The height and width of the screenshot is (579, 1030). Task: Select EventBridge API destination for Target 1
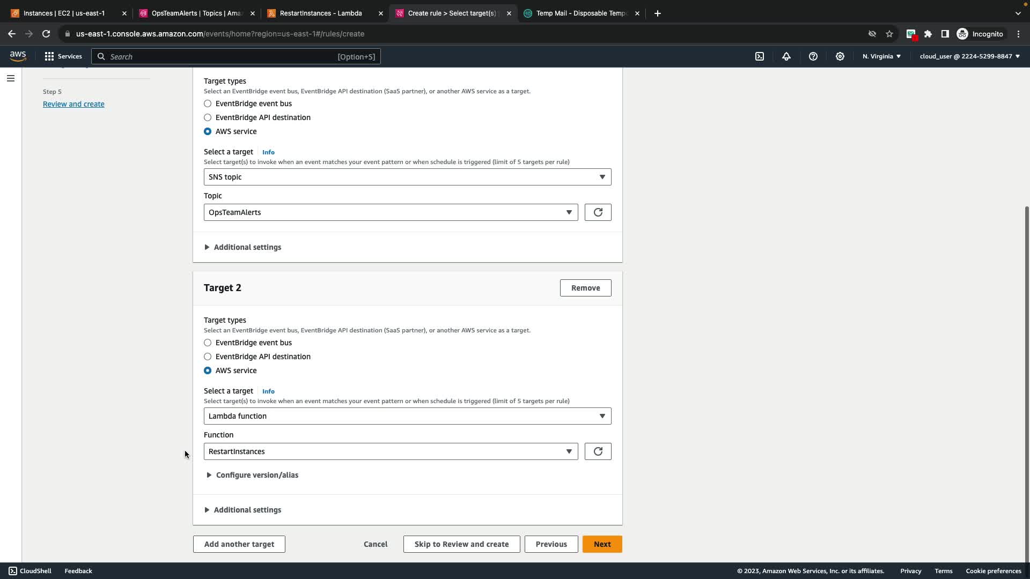click(x=208, y=117)
